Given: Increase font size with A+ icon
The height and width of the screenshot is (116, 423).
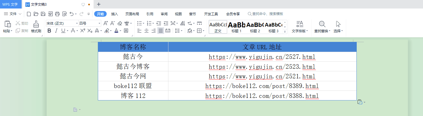Looking at the screenshot, I should pos(106,23).
